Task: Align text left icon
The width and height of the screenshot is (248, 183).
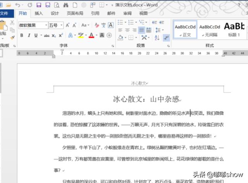Action: [x=121, y=30]
